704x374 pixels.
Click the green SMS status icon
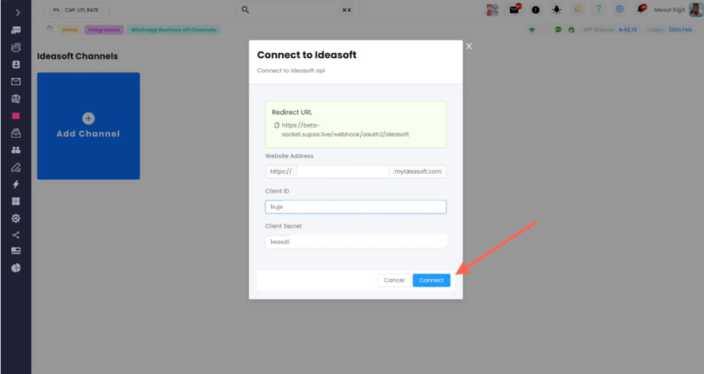pos(558,29)
